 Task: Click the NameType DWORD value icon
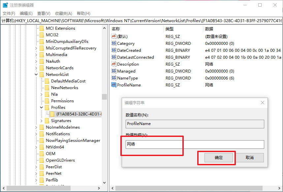tap(114, 78)
